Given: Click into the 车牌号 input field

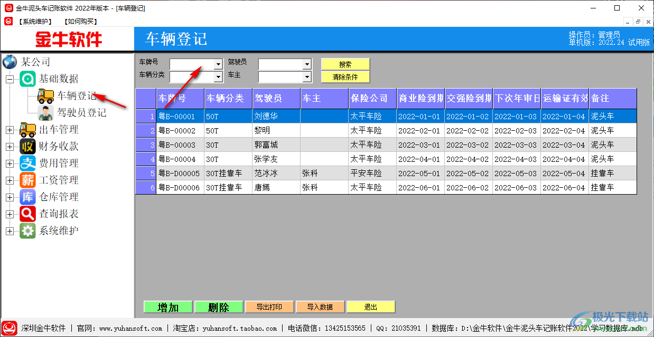Looking at the screenshot, I should pos(192,64).
